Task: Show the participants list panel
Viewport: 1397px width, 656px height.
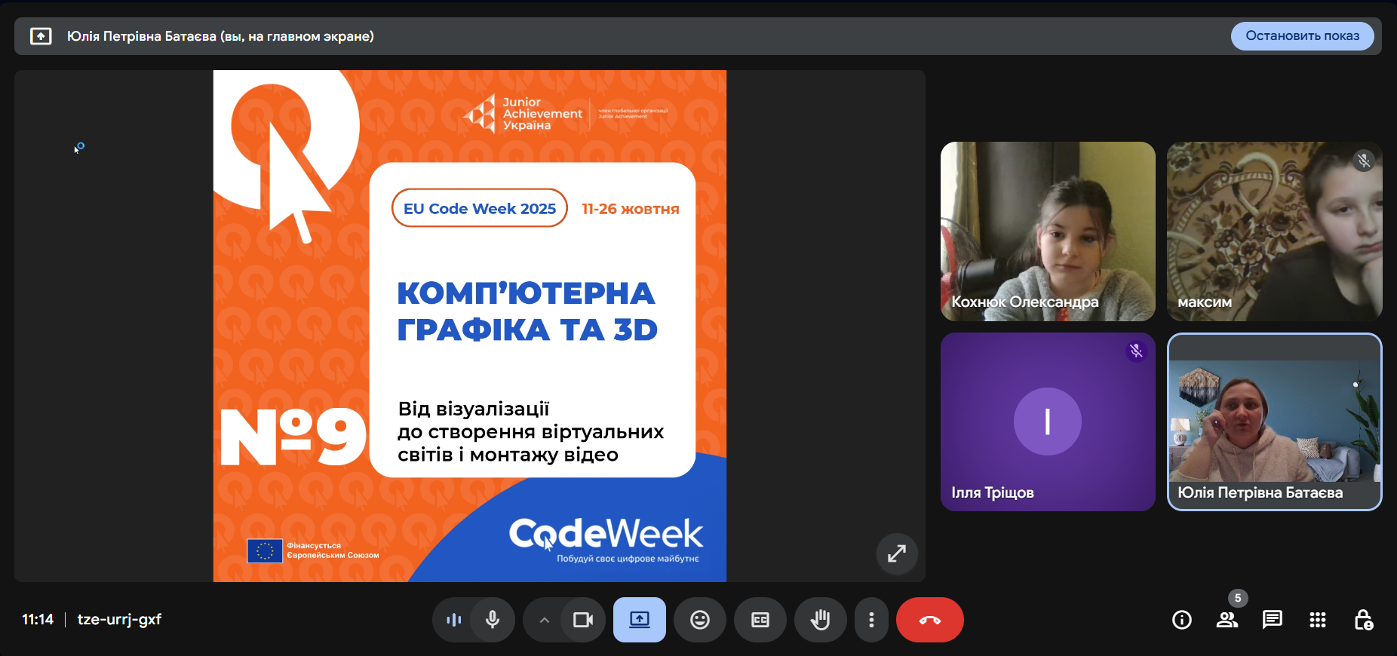Action: [1227, 620]
